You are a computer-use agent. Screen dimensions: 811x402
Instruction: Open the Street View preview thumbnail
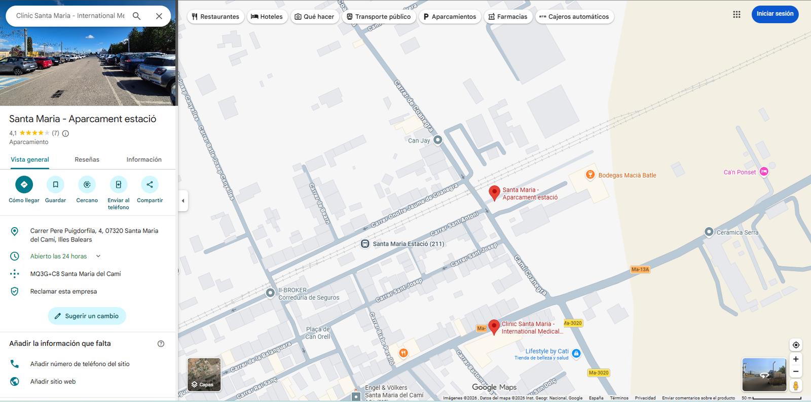pos(764,374)
